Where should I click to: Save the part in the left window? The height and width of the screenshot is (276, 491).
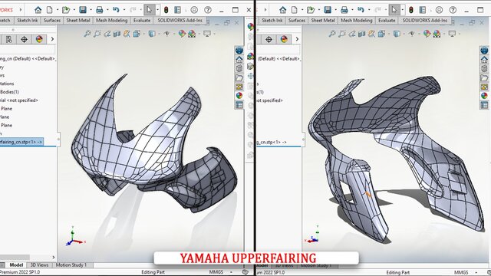pos(83,10)
